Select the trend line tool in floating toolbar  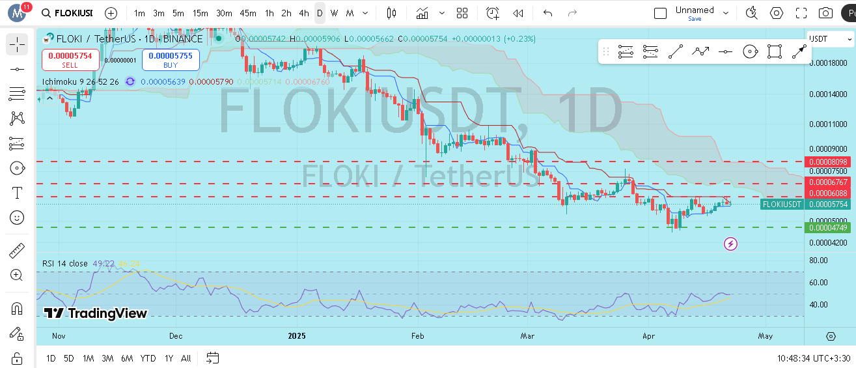676,51
